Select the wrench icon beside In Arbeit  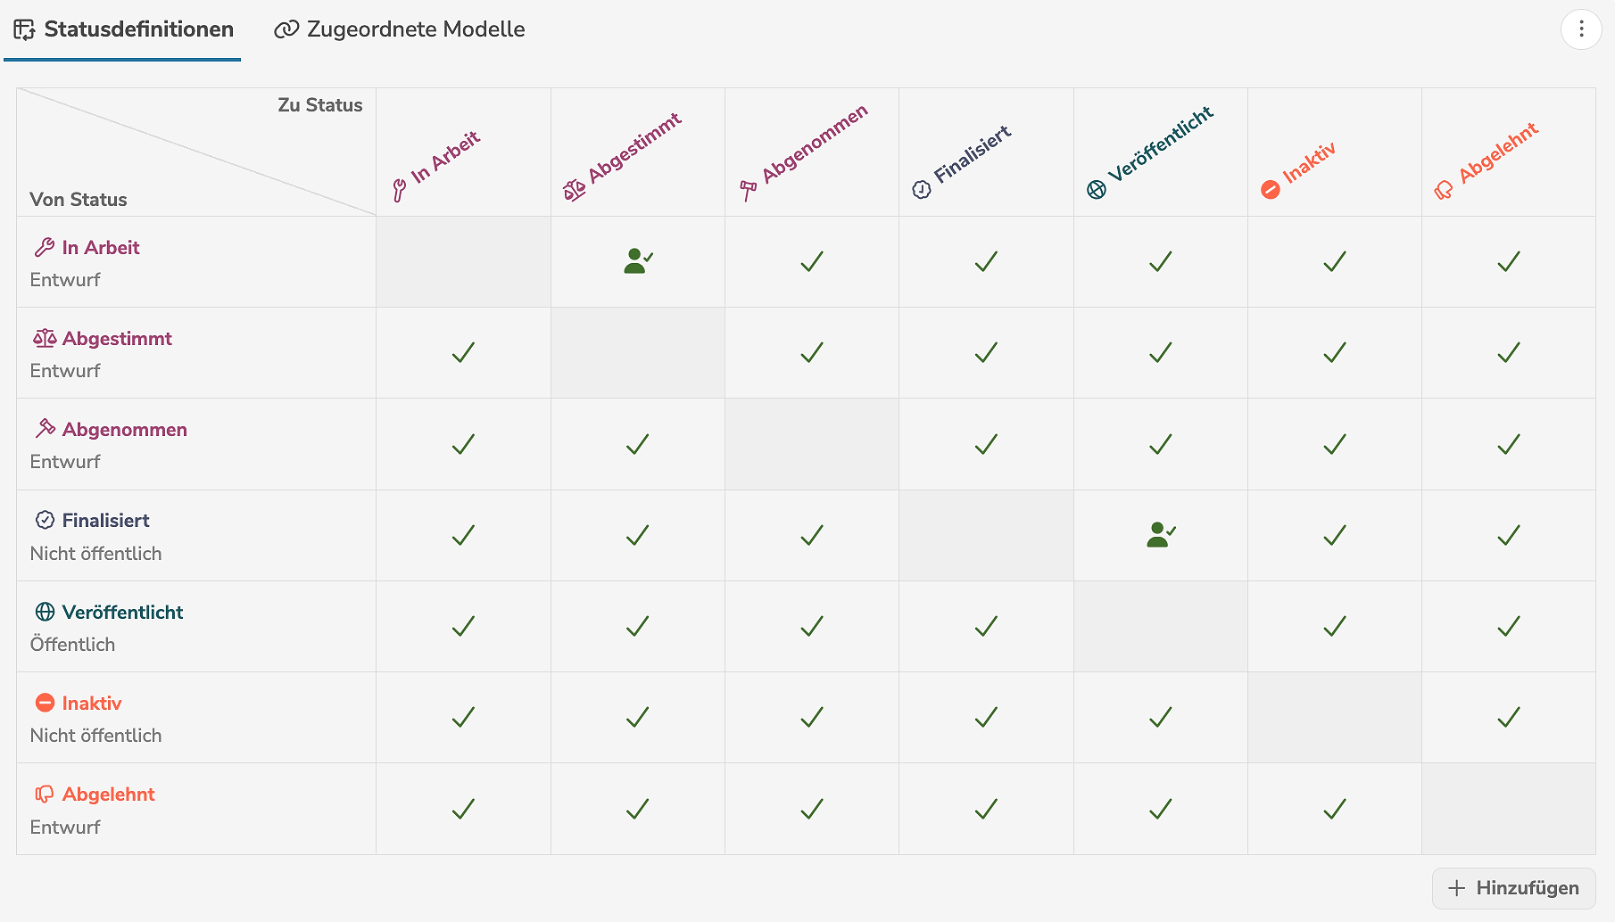43,247
